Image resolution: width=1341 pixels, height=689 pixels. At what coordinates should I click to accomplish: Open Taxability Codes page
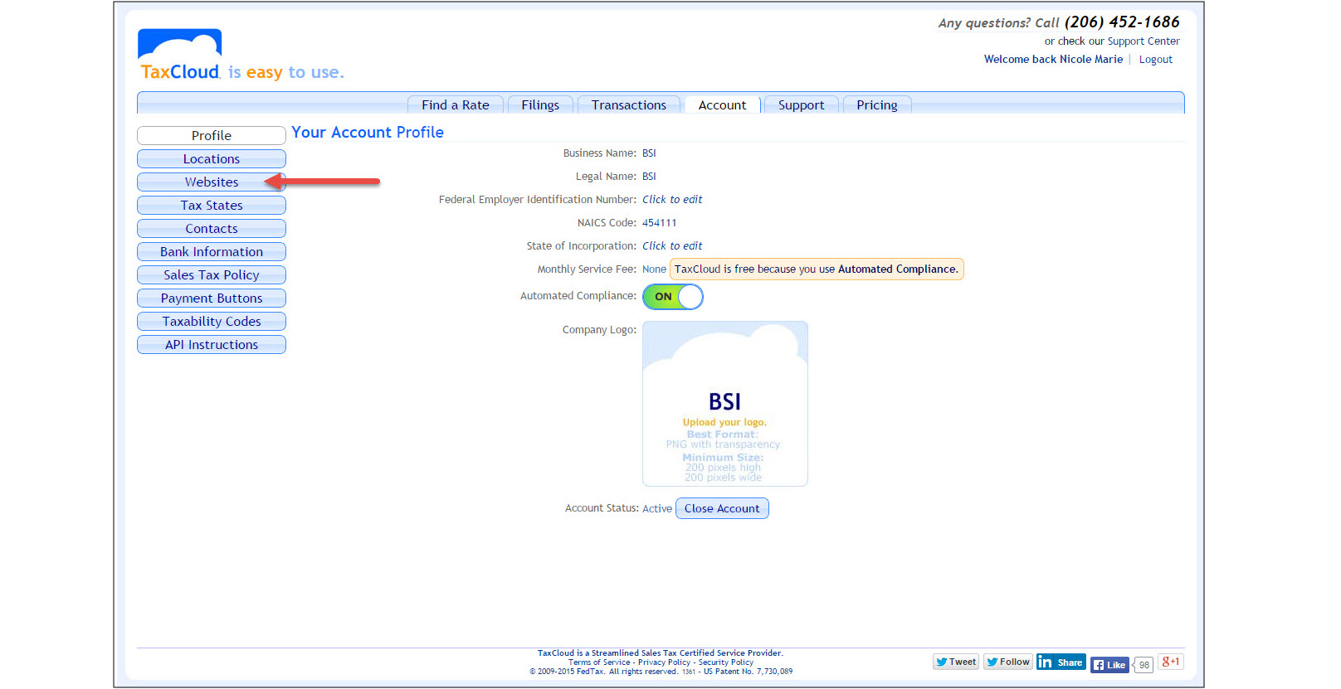[x=212, y=321]
